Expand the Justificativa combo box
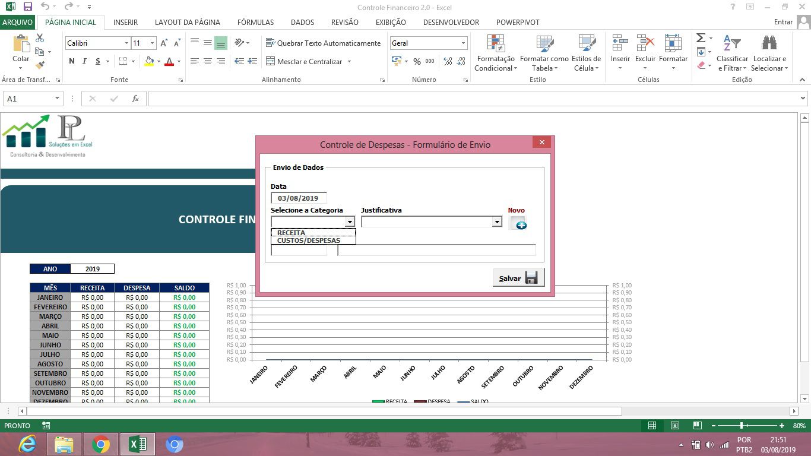Screen dimensions: 811x456 tap(497, 221)
